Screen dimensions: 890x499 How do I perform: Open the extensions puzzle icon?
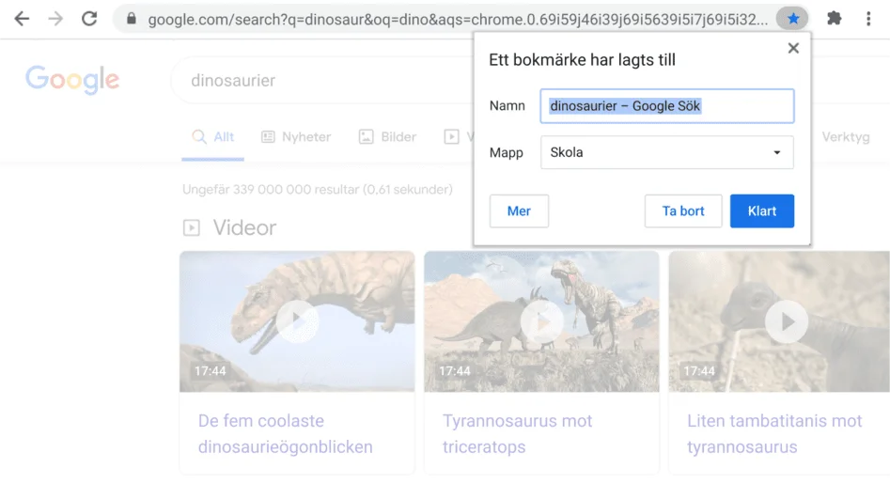point(833,19)
